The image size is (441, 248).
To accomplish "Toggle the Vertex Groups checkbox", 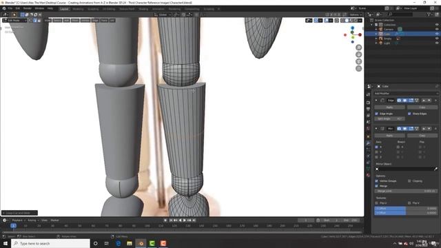I will 377,180.
